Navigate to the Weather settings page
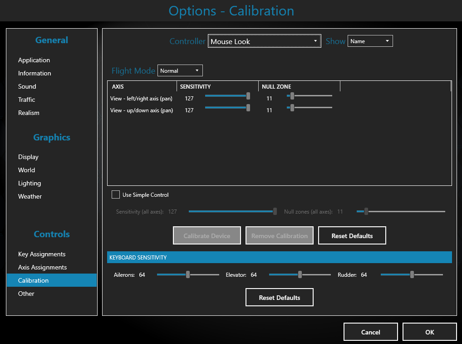This screenshot has height=344, width=462. pyautogui.click(x=29, y=196)
